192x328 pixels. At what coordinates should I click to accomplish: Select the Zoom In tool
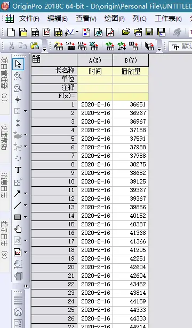click(18, 77)
